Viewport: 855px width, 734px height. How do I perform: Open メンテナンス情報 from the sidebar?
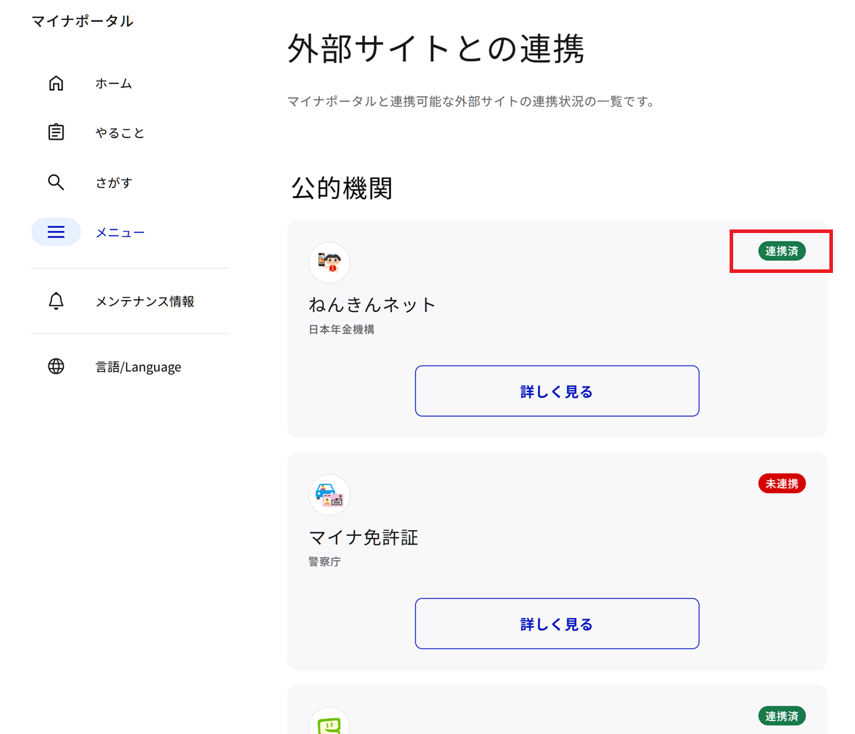coord(145,301)
